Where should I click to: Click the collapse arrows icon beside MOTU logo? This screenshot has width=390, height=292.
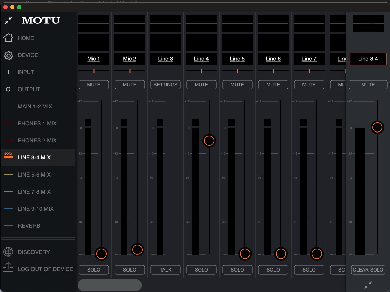click(x=8, y=20)
